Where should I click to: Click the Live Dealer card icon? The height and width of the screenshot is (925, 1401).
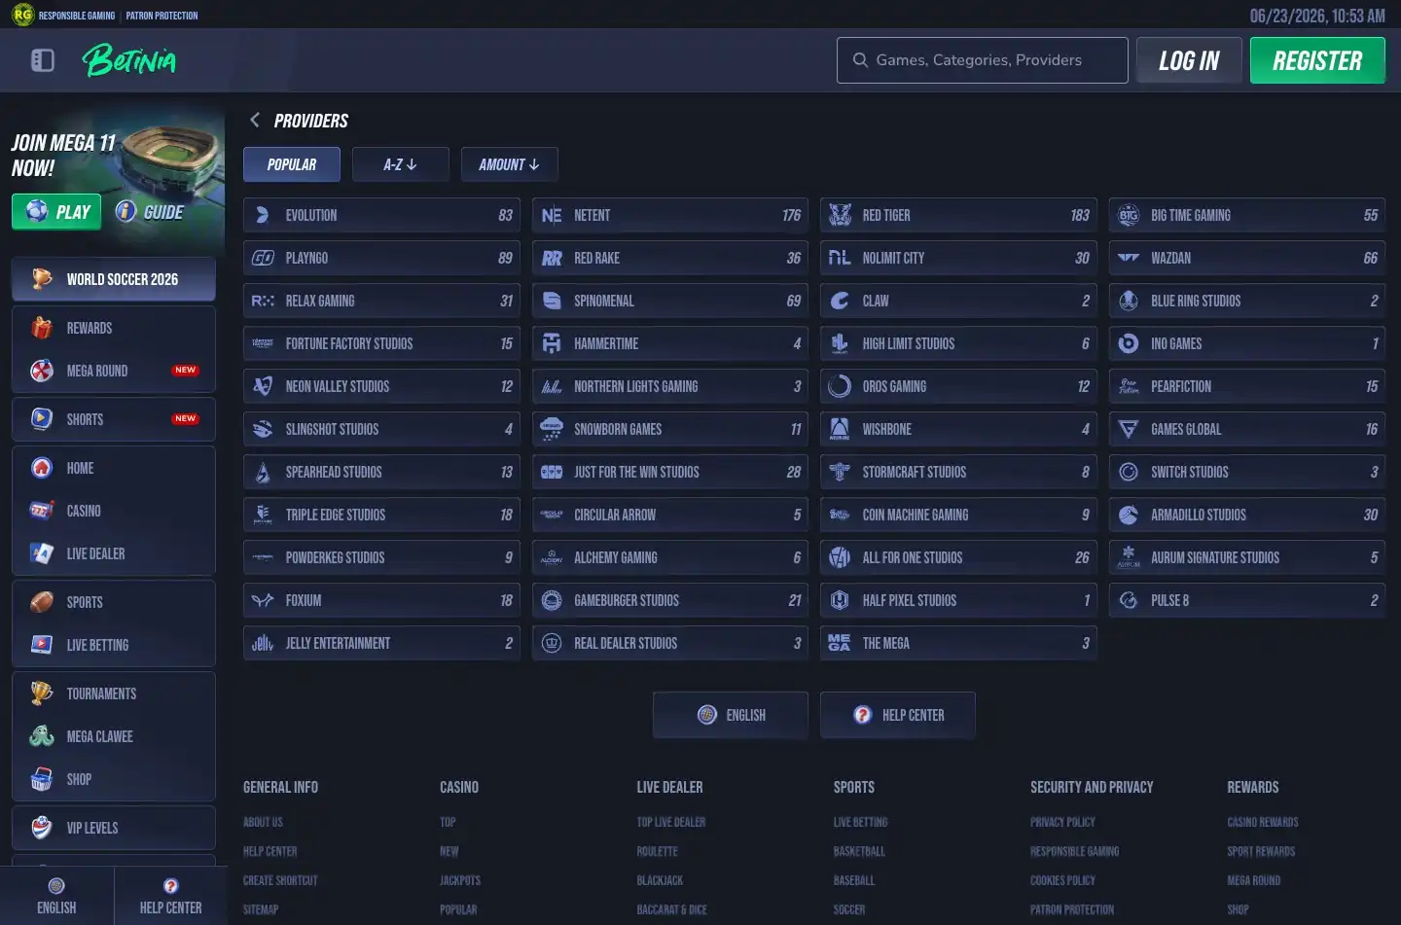[x=42, y=553]
